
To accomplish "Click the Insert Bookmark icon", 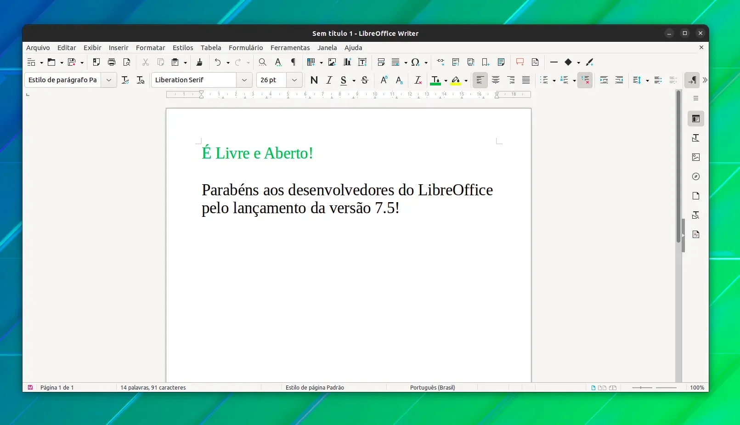I will pyautogui.click(x=486, y=62).
